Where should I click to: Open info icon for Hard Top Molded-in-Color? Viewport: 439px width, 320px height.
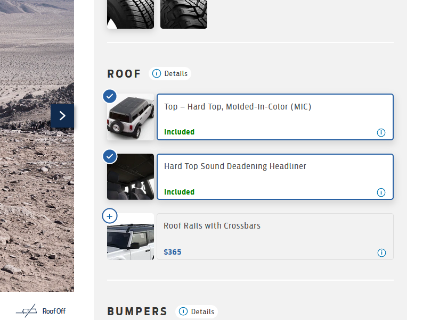(x=381, y=132)
